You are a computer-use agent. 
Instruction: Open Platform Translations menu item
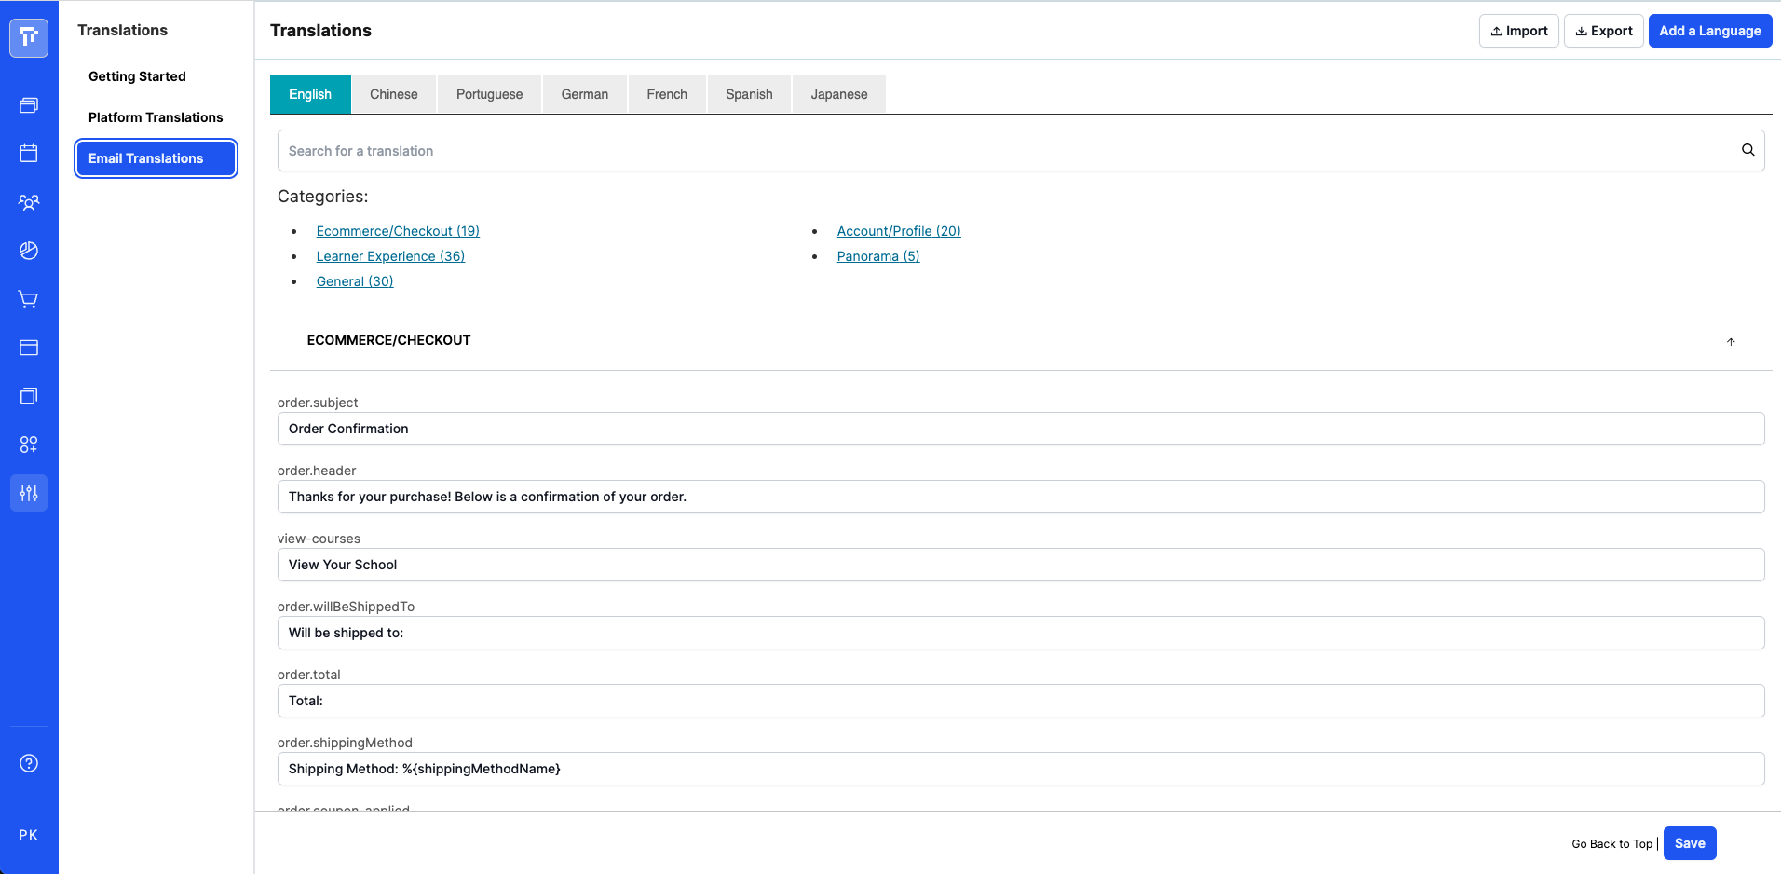point(156,117)
